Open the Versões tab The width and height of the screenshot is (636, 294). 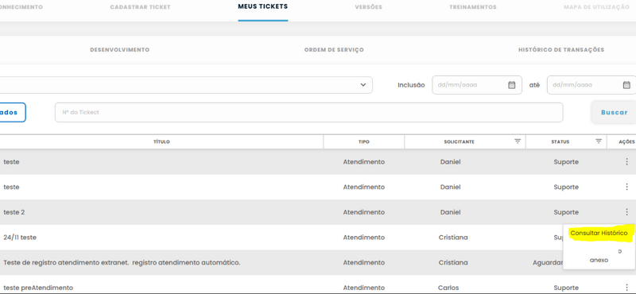tap(368, 7)
